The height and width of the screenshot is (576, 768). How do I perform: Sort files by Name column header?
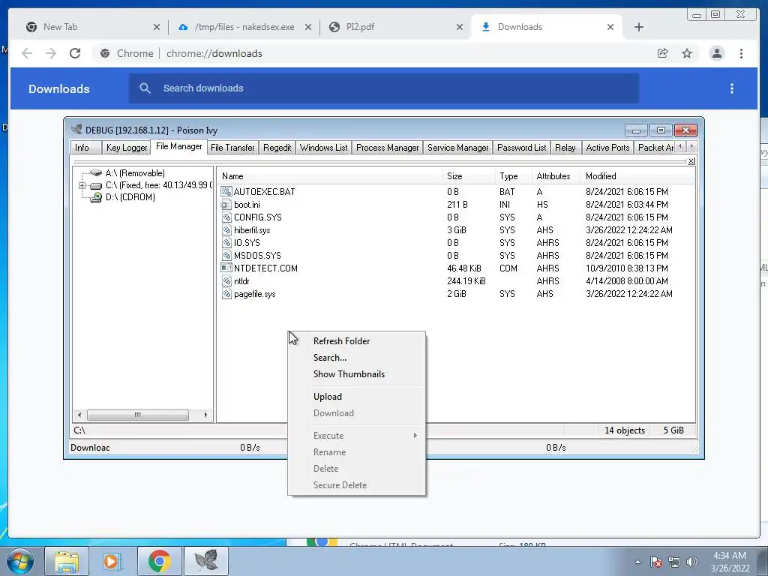pyautogui.click(x=330, y=175)
